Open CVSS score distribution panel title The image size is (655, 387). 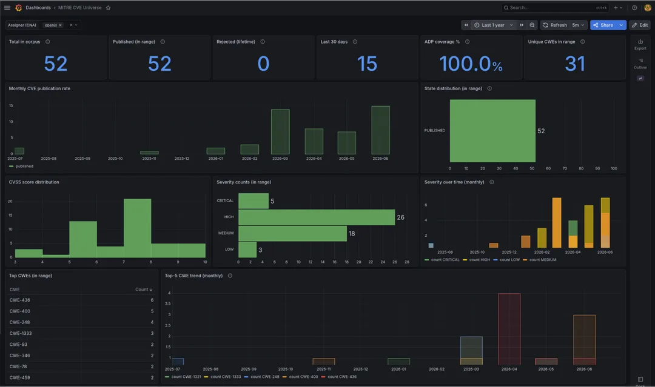(34, 182)
